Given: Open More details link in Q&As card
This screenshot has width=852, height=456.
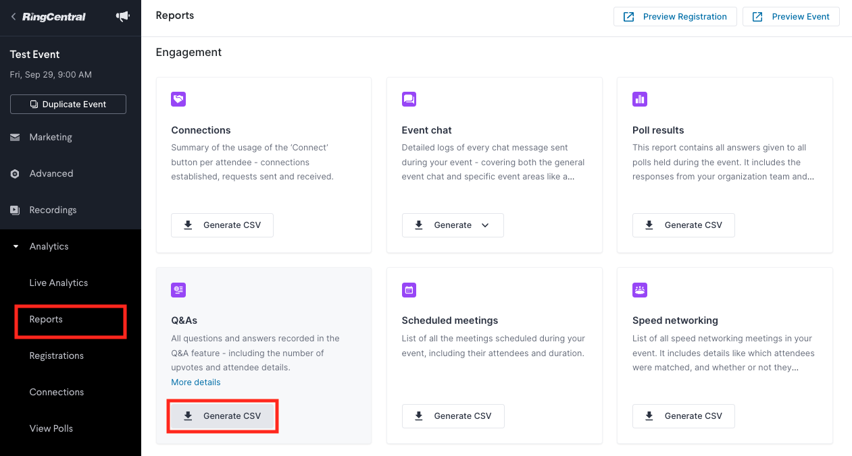Looking at the screenshot, I should [x=196, y=382].
